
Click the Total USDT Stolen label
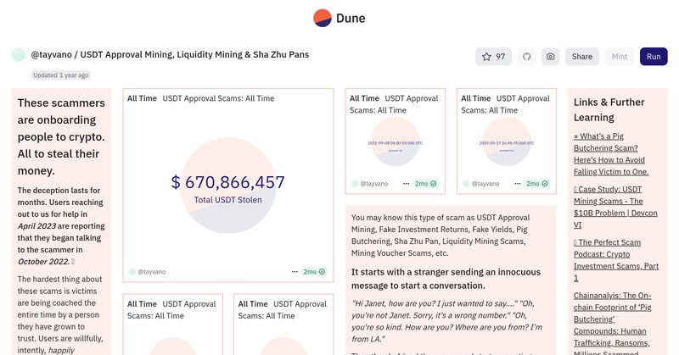pos(227,200)
